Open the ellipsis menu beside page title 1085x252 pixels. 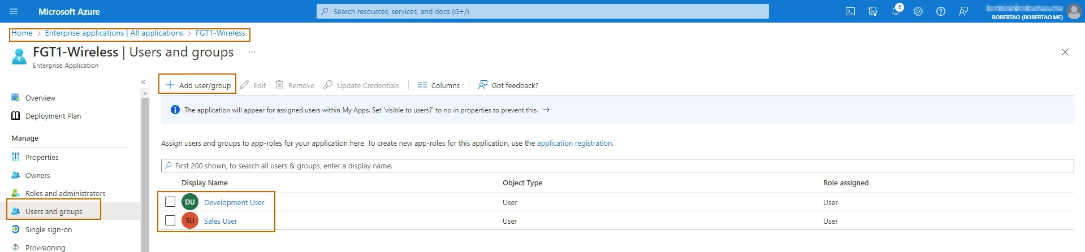point(252,52)
